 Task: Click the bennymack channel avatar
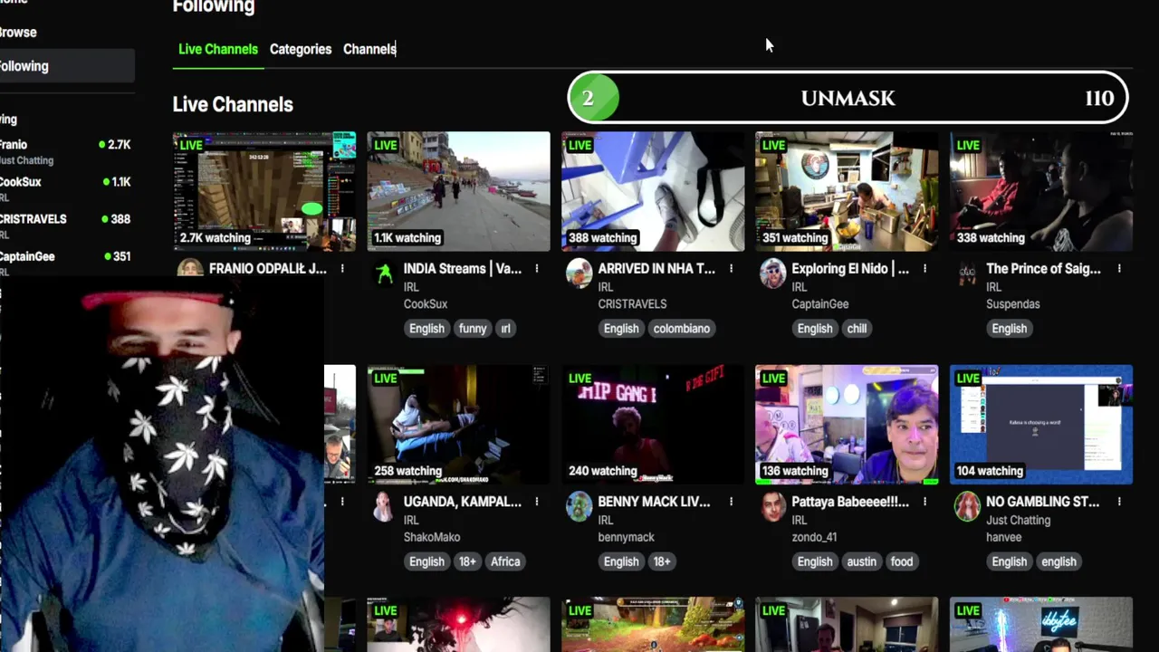click(x=579, y=506)
